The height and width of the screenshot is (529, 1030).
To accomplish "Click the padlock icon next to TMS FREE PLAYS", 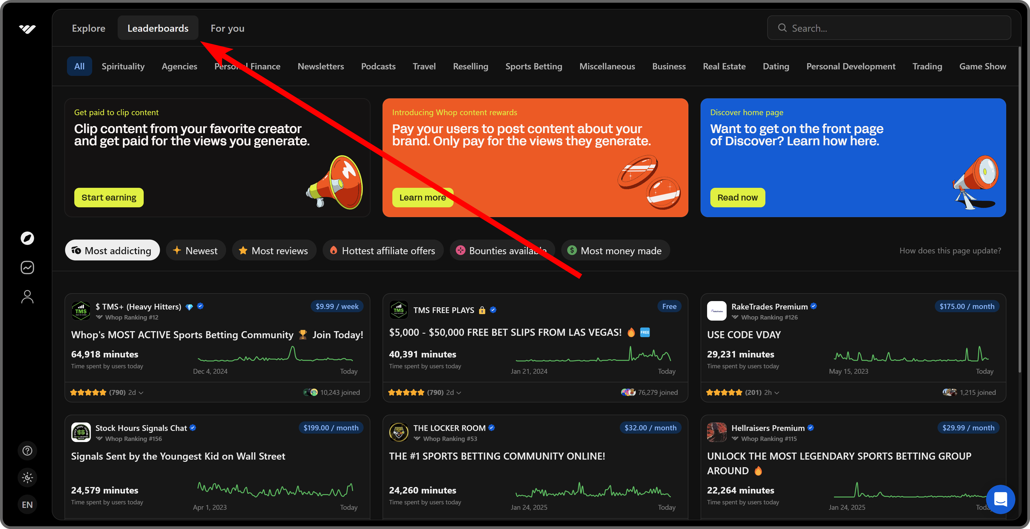I will (482, 310).
